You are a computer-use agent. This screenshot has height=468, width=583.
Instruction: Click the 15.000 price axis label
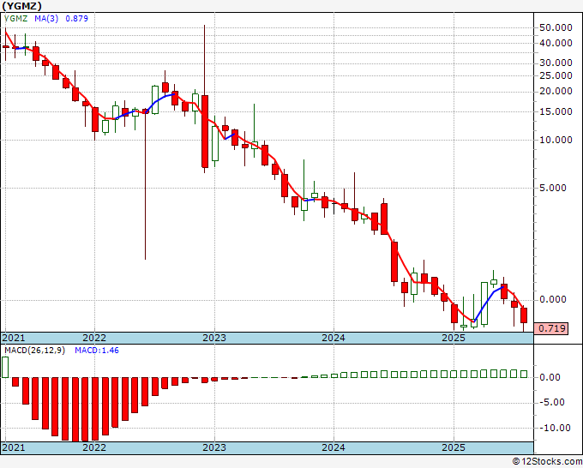pyautogui.click(x=556, y=111)
